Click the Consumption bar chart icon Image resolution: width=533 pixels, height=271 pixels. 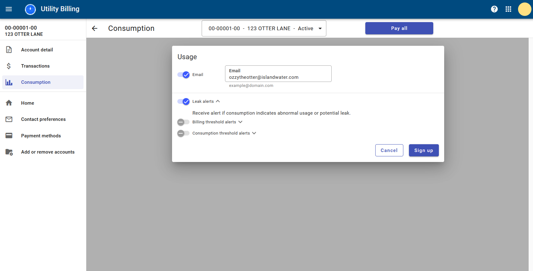click(x=9, y=82)
